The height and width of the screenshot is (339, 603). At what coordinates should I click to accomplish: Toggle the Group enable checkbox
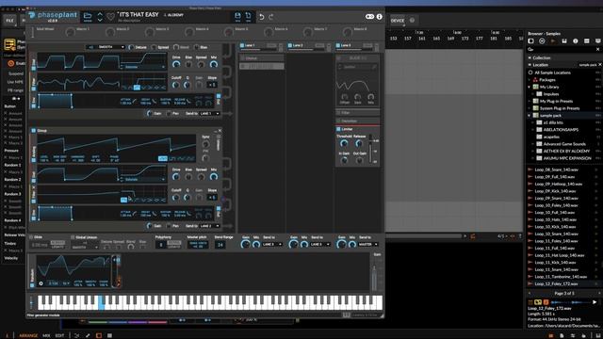pyautogui.click(x=34, y=131)
